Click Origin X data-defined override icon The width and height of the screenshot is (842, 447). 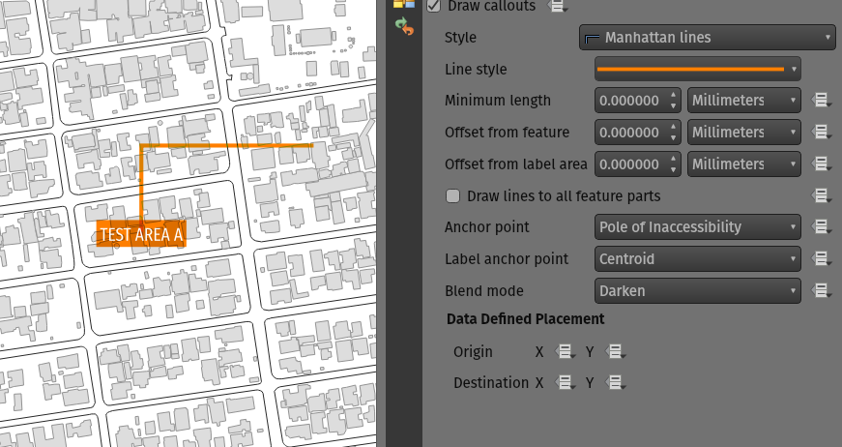tap(566, 352)
